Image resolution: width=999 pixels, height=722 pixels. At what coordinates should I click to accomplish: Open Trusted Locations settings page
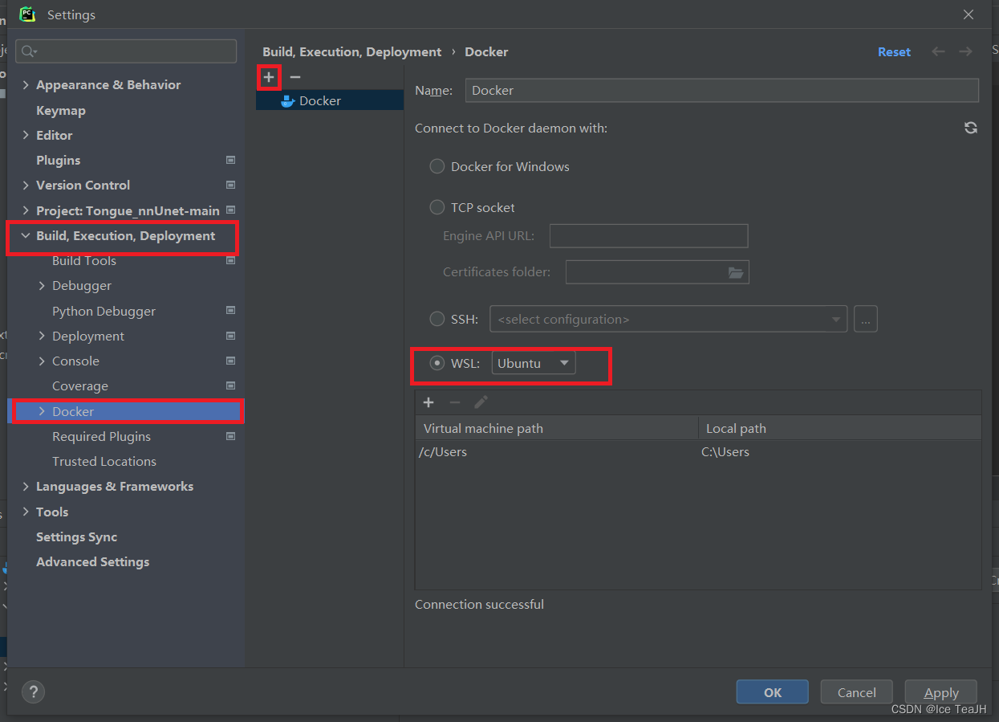[104, 461]
